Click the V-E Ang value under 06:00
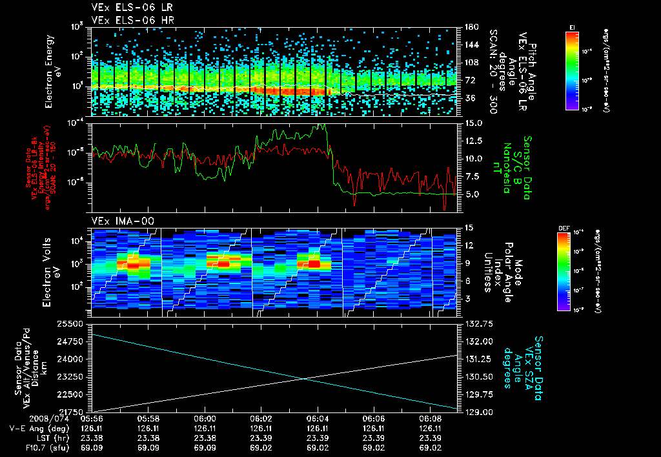Image resolution: width=661 pixels, height=457 pixels. [x=205, y=429]
